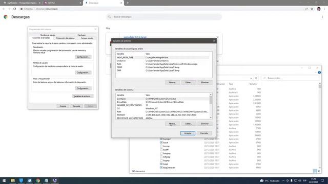Select the ComSpec system variable row
The width and height of the screenshot is (328, 184).
[162, 99]
